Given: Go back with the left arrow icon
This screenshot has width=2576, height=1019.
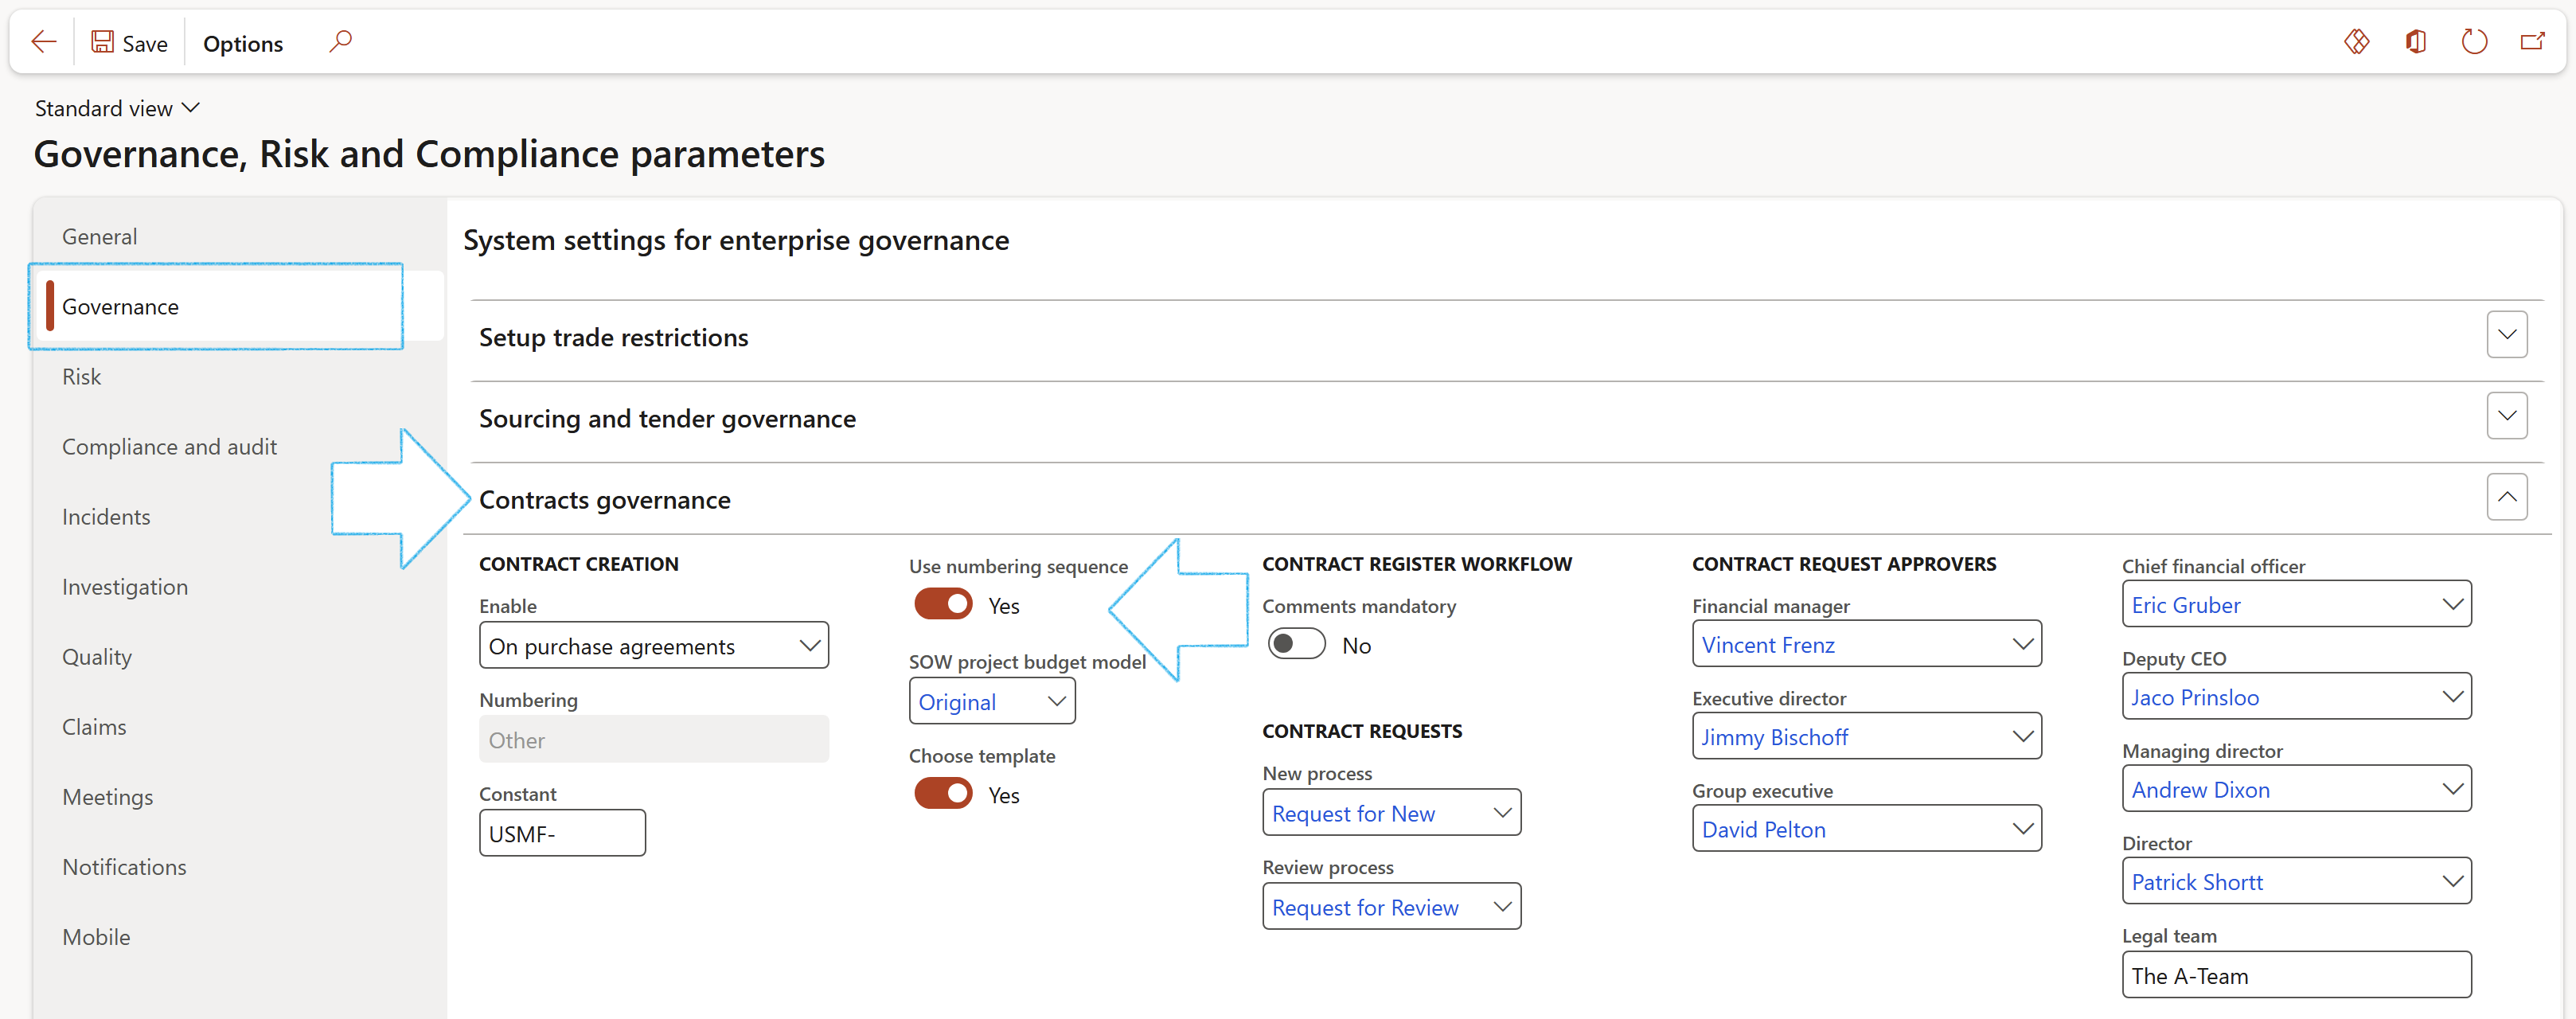Looking at the screenshot, I should pyautogui.click(x=44, y=42).
